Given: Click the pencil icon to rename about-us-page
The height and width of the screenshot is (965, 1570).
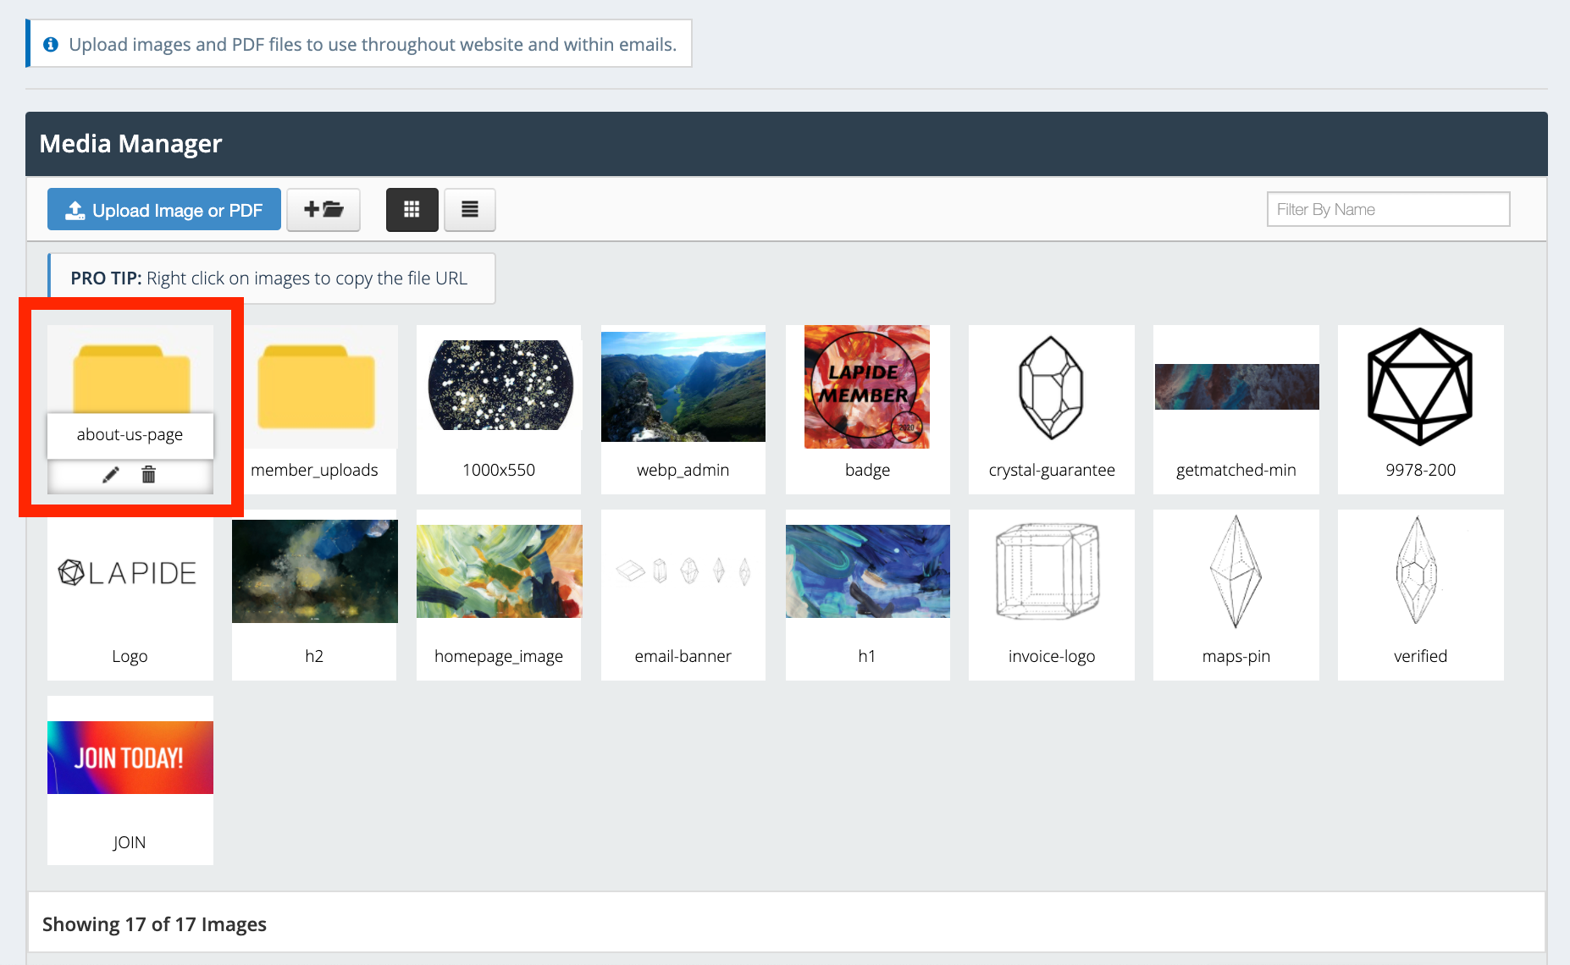Looking at the screenshot, I should click(x=108, y=475).
